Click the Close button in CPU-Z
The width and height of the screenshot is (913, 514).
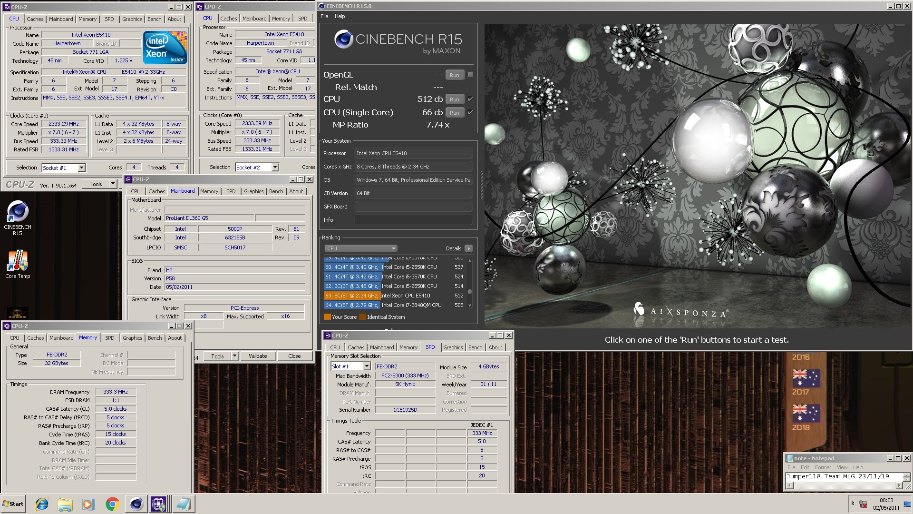coord(294,356)
